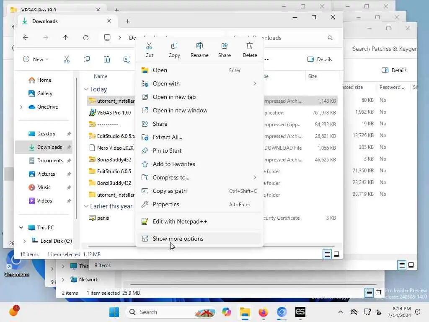Screen dimensions: 429x322
Task: Click Show more options
Action: pyautogui.click(x=199, y=239)
